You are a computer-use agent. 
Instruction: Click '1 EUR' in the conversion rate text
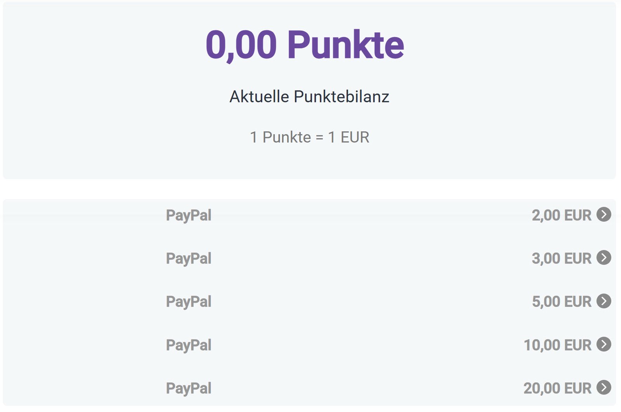click(x=349, y=137)
